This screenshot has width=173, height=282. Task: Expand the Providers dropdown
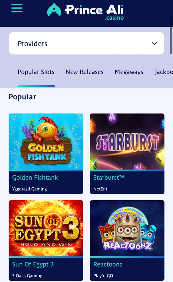[x=86, y=44]
